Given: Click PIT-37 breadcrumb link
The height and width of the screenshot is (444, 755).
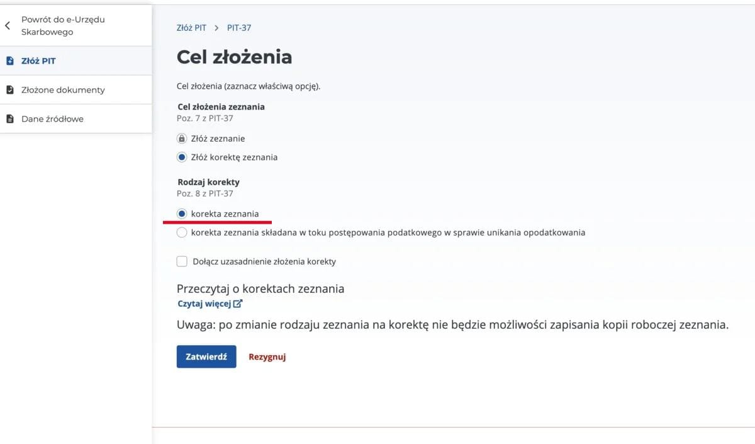Looking at the screenshot, I should 239,28.
